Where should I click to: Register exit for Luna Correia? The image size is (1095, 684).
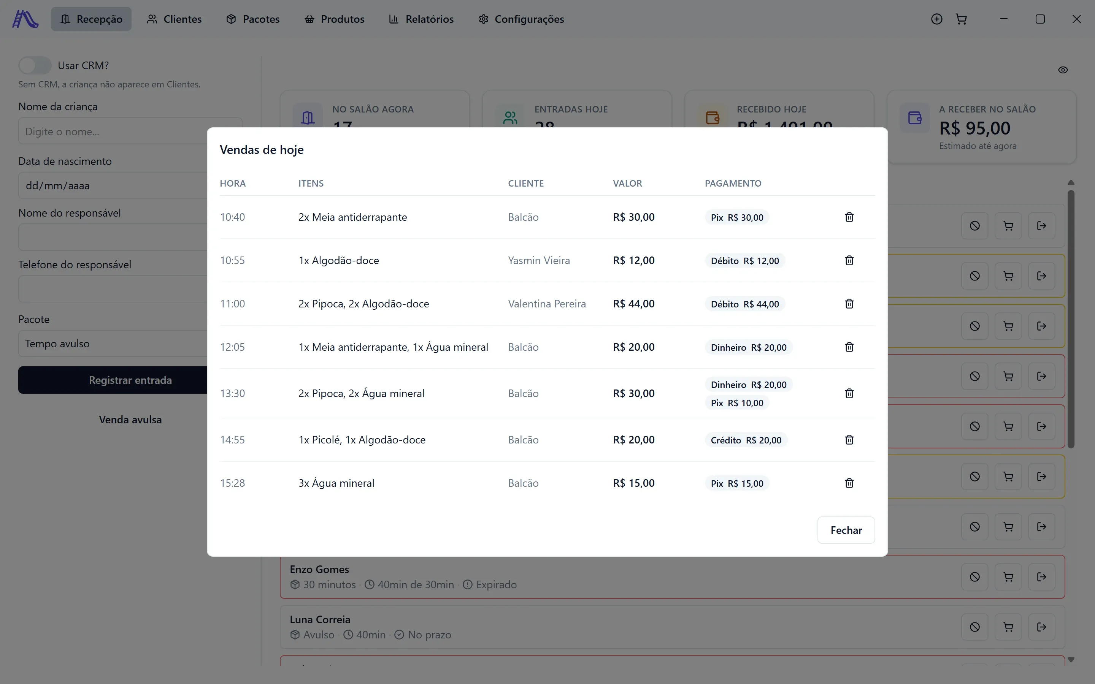[x=1042, y=627]
